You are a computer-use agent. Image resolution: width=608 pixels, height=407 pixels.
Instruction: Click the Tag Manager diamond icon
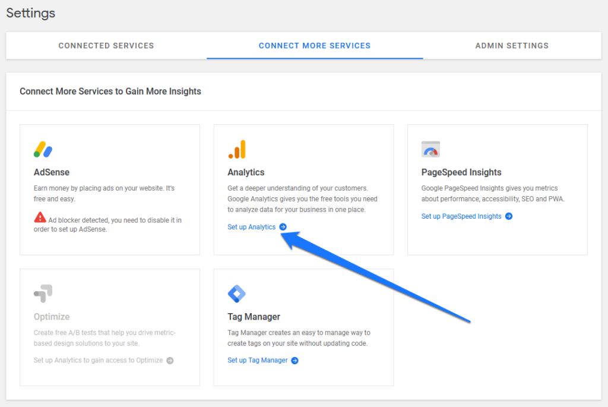coord(236,294)
